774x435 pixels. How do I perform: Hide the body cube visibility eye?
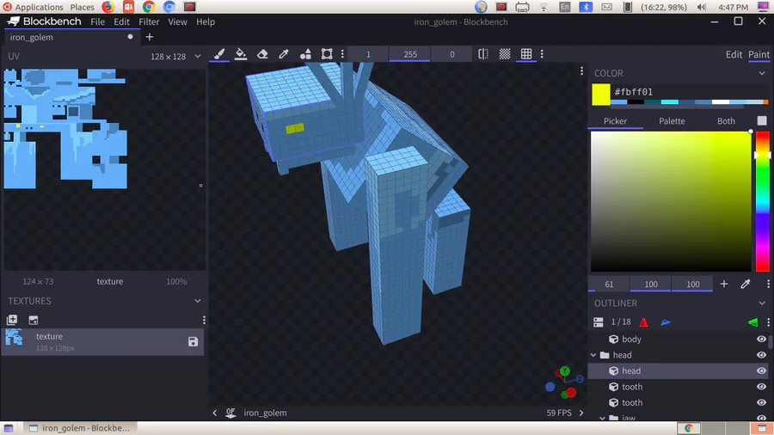point(761,339)
